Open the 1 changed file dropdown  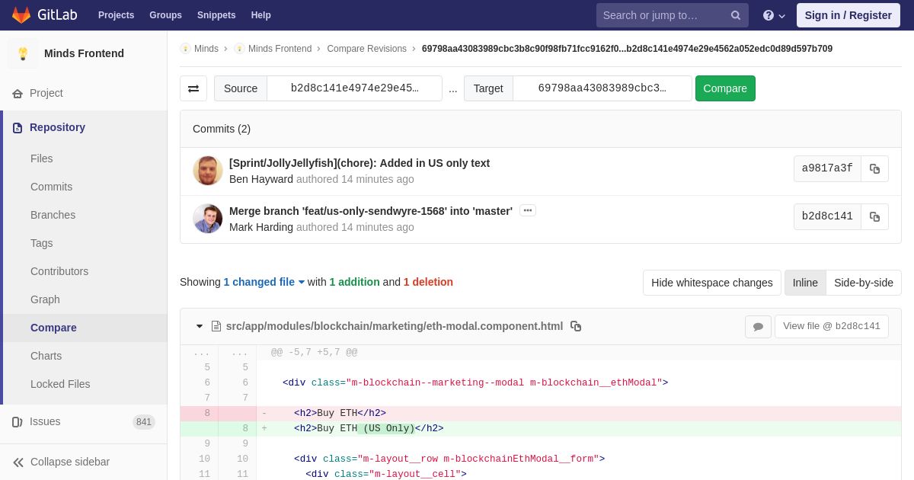pos(264,282)
